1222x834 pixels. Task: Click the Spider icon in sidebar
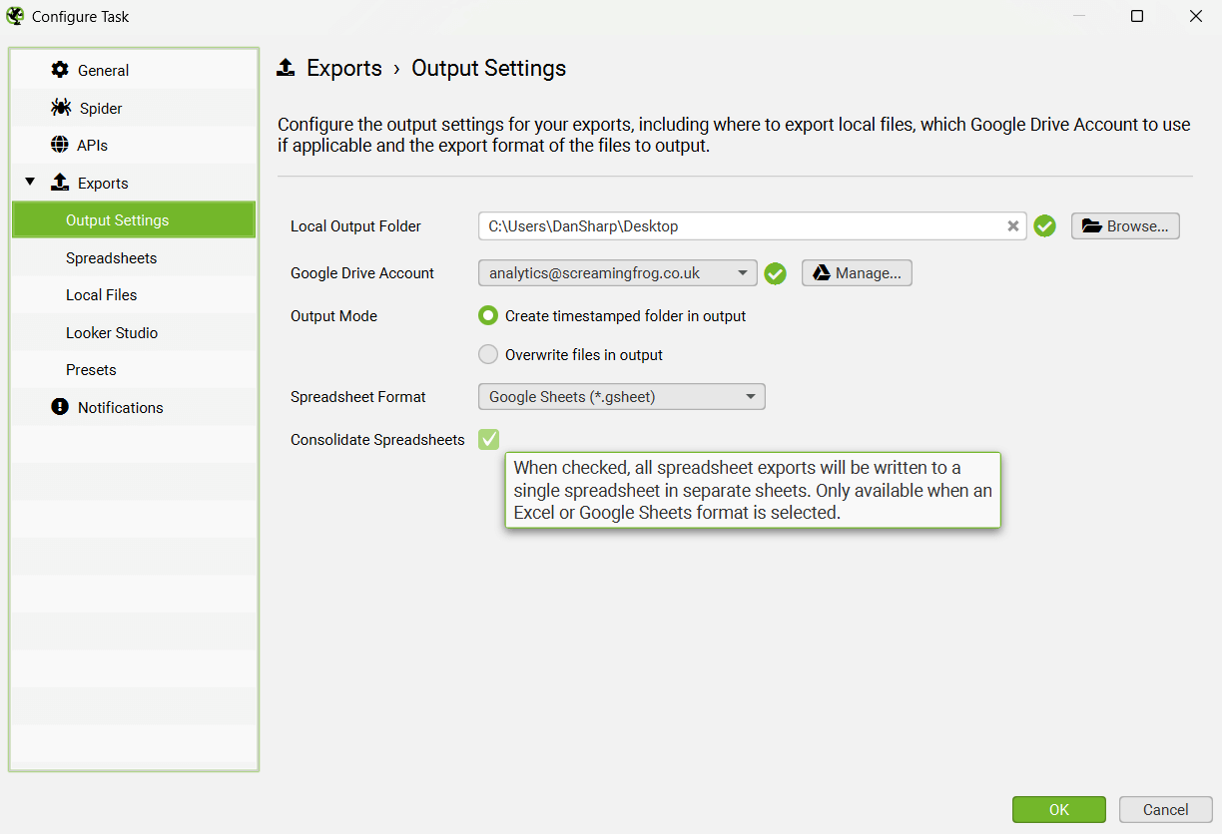point(61,108)
